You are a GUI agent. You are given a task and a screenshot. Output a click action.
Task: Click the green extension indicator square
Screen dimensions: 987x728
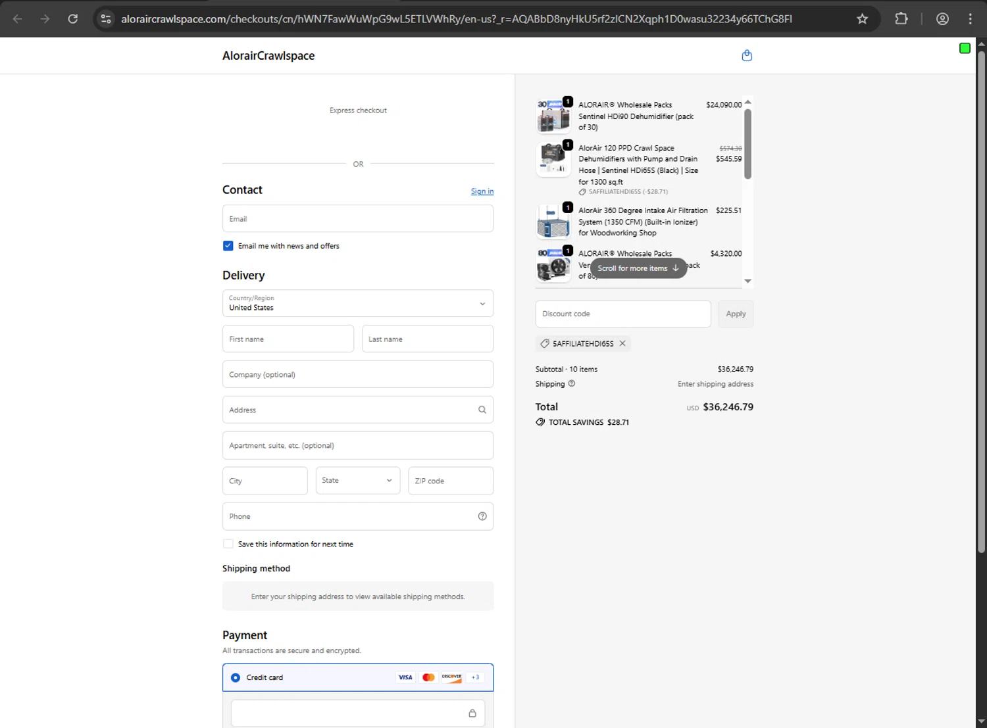click(965, 48)
